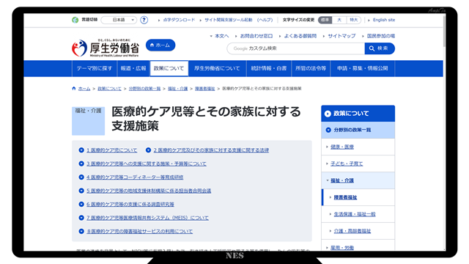Open link 4 コーディネーター等育成研修
The height and width of the screenshot is (264, 469).
coord(135,177)
